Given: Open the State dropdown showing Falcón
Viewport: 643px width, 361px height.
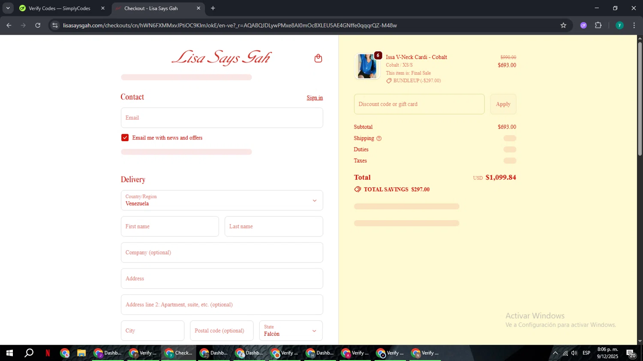Looking at the screenshot, I should click(291, 331).
